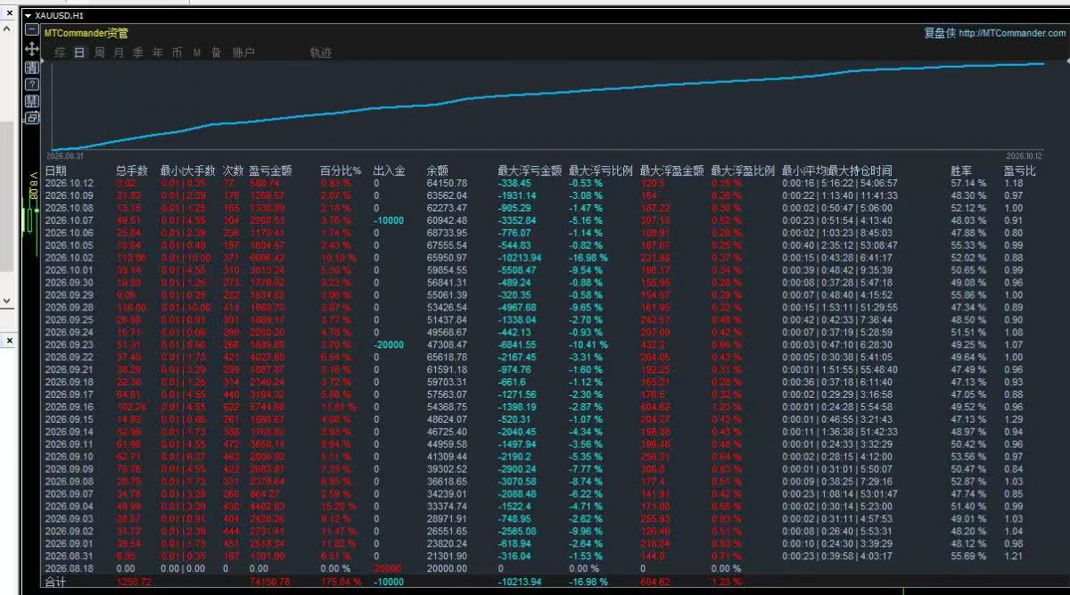Click the -10000 withdrawal in the 2026.10.07 row
This screenshot has width=1070, height=595.
point(389,220)
